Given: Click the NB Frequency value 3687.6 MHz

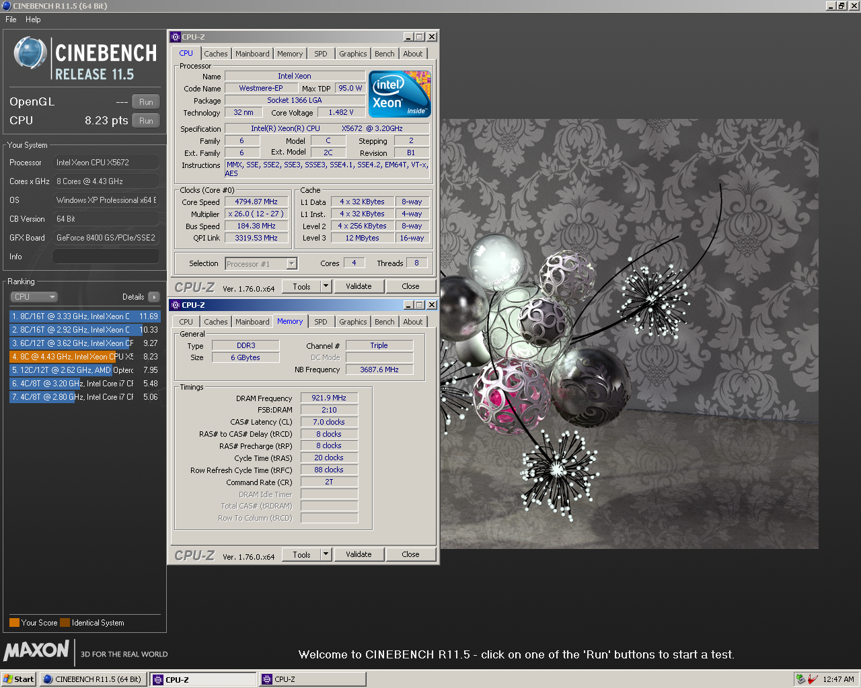Looking at the screenshot, I should click(379, 370).
